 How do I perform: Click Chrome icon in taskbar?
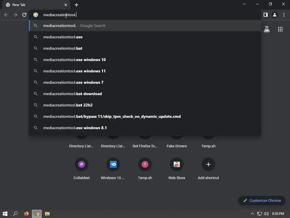(37, 214)
